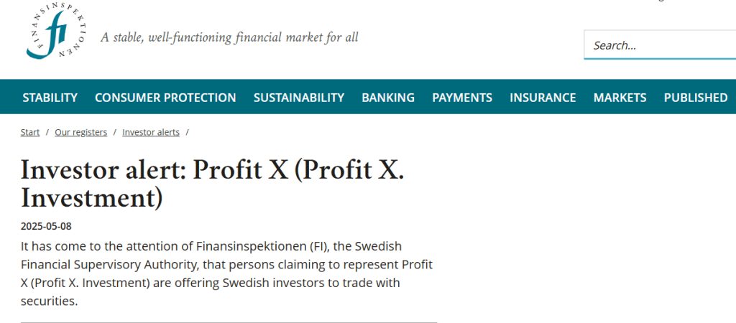Click the publication date 2025-05-08
The height and width of the screenshot is (323, 736).
pyautogui.click(x=46, y=226)
